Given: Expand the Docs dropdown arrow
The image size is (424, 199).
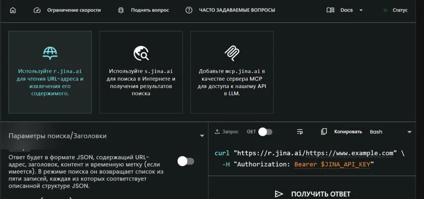Looking at the screenshot, I should 361,10.
